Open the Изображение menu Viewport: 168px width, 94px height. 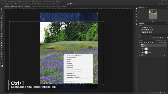(x=20, y=1)
